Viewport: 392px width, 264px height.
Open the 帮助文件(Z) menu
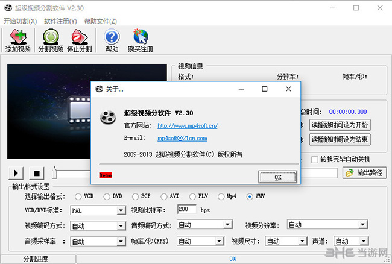point(101,21)
